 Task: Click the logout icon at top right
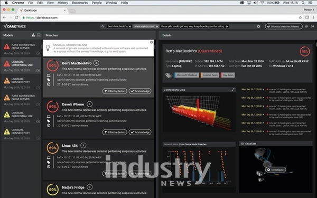coord(313,26)
